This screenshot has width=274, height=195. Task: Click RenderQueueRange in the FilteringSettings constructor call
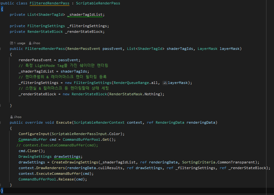tap(131, 83)
